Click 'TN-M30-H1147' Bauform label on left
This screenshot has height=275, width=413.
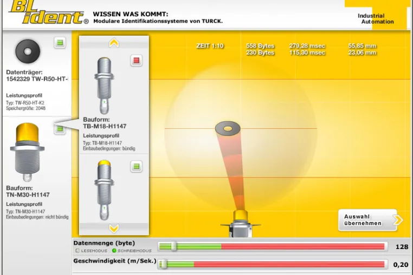(28, 195)
